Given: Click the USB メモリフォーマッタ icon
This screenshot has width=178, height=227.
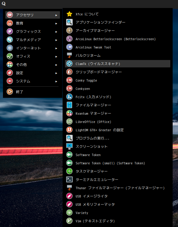Looking at the screenshot, I should [x=69, y=204].
